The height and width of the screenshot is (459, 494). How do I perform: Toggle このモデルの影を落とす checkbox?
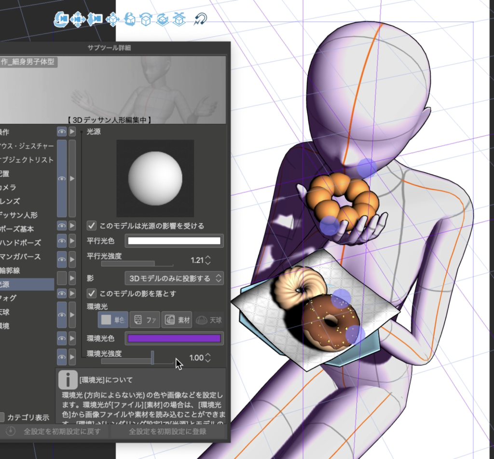pos(91,293)
